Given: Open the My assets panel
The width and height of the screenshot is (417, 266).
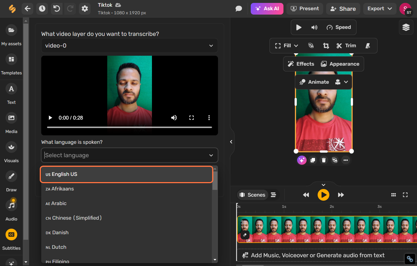Looking at the screenshot, I should pyautogui.click(x=11, y=35).
